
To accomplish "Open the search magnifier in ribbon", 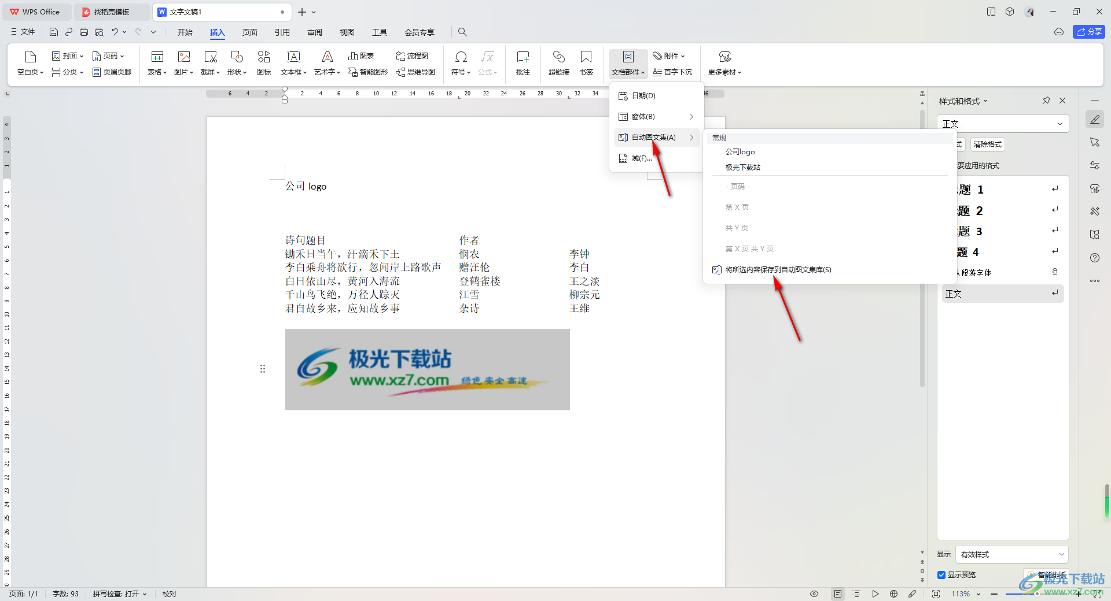I will click(x=462, y=32).
